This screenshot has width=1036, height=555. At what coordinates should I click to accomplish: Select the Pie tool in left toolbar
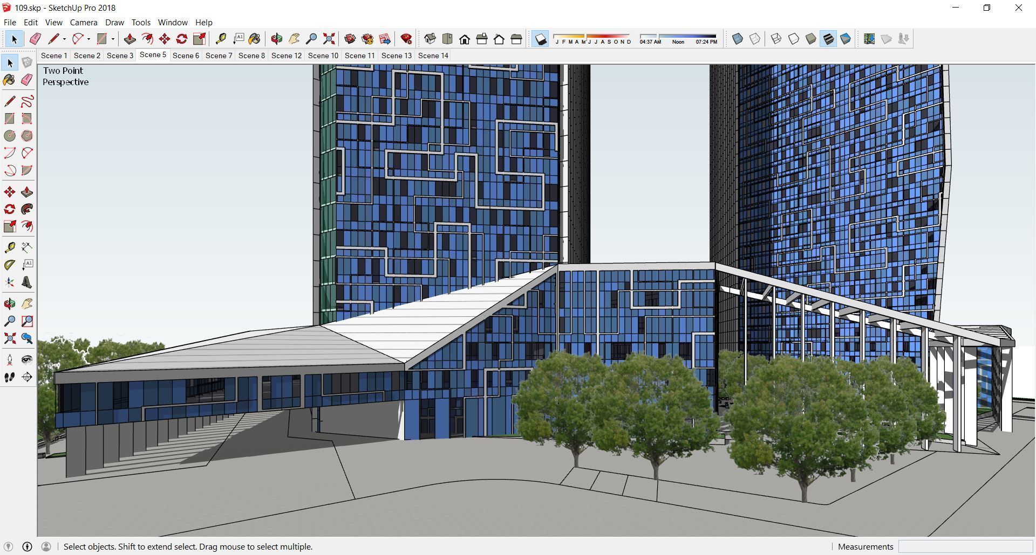(27, 170)
